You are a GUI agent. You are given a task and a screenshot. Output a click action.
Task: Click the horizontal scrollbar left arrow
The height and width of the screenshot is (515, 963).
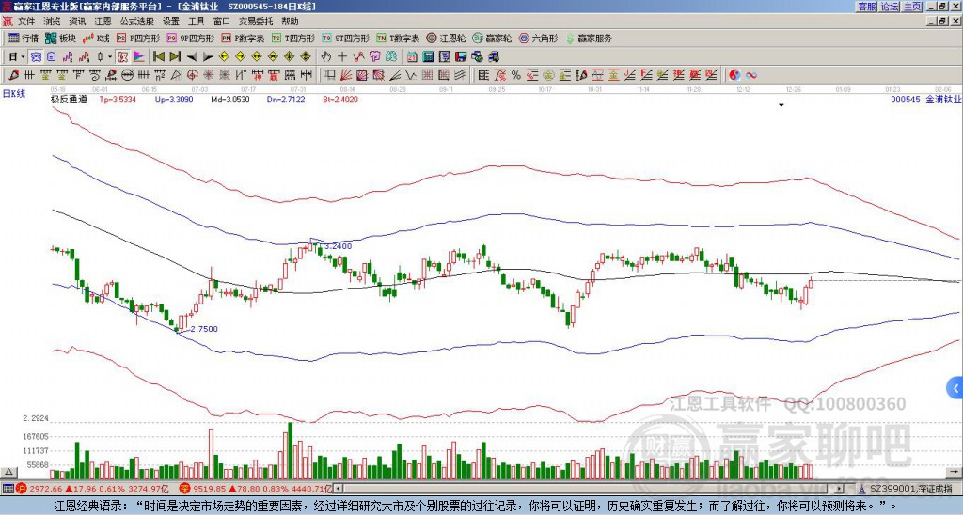pyautogui.click(x=338, y=489)
